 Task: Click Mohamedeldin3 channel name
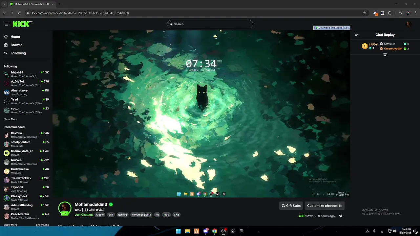[91, 205]
